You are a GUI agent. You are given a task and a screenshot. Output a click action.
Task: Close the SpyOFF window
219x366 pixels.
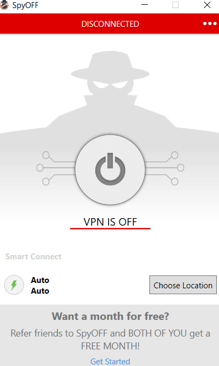point(207,5)
